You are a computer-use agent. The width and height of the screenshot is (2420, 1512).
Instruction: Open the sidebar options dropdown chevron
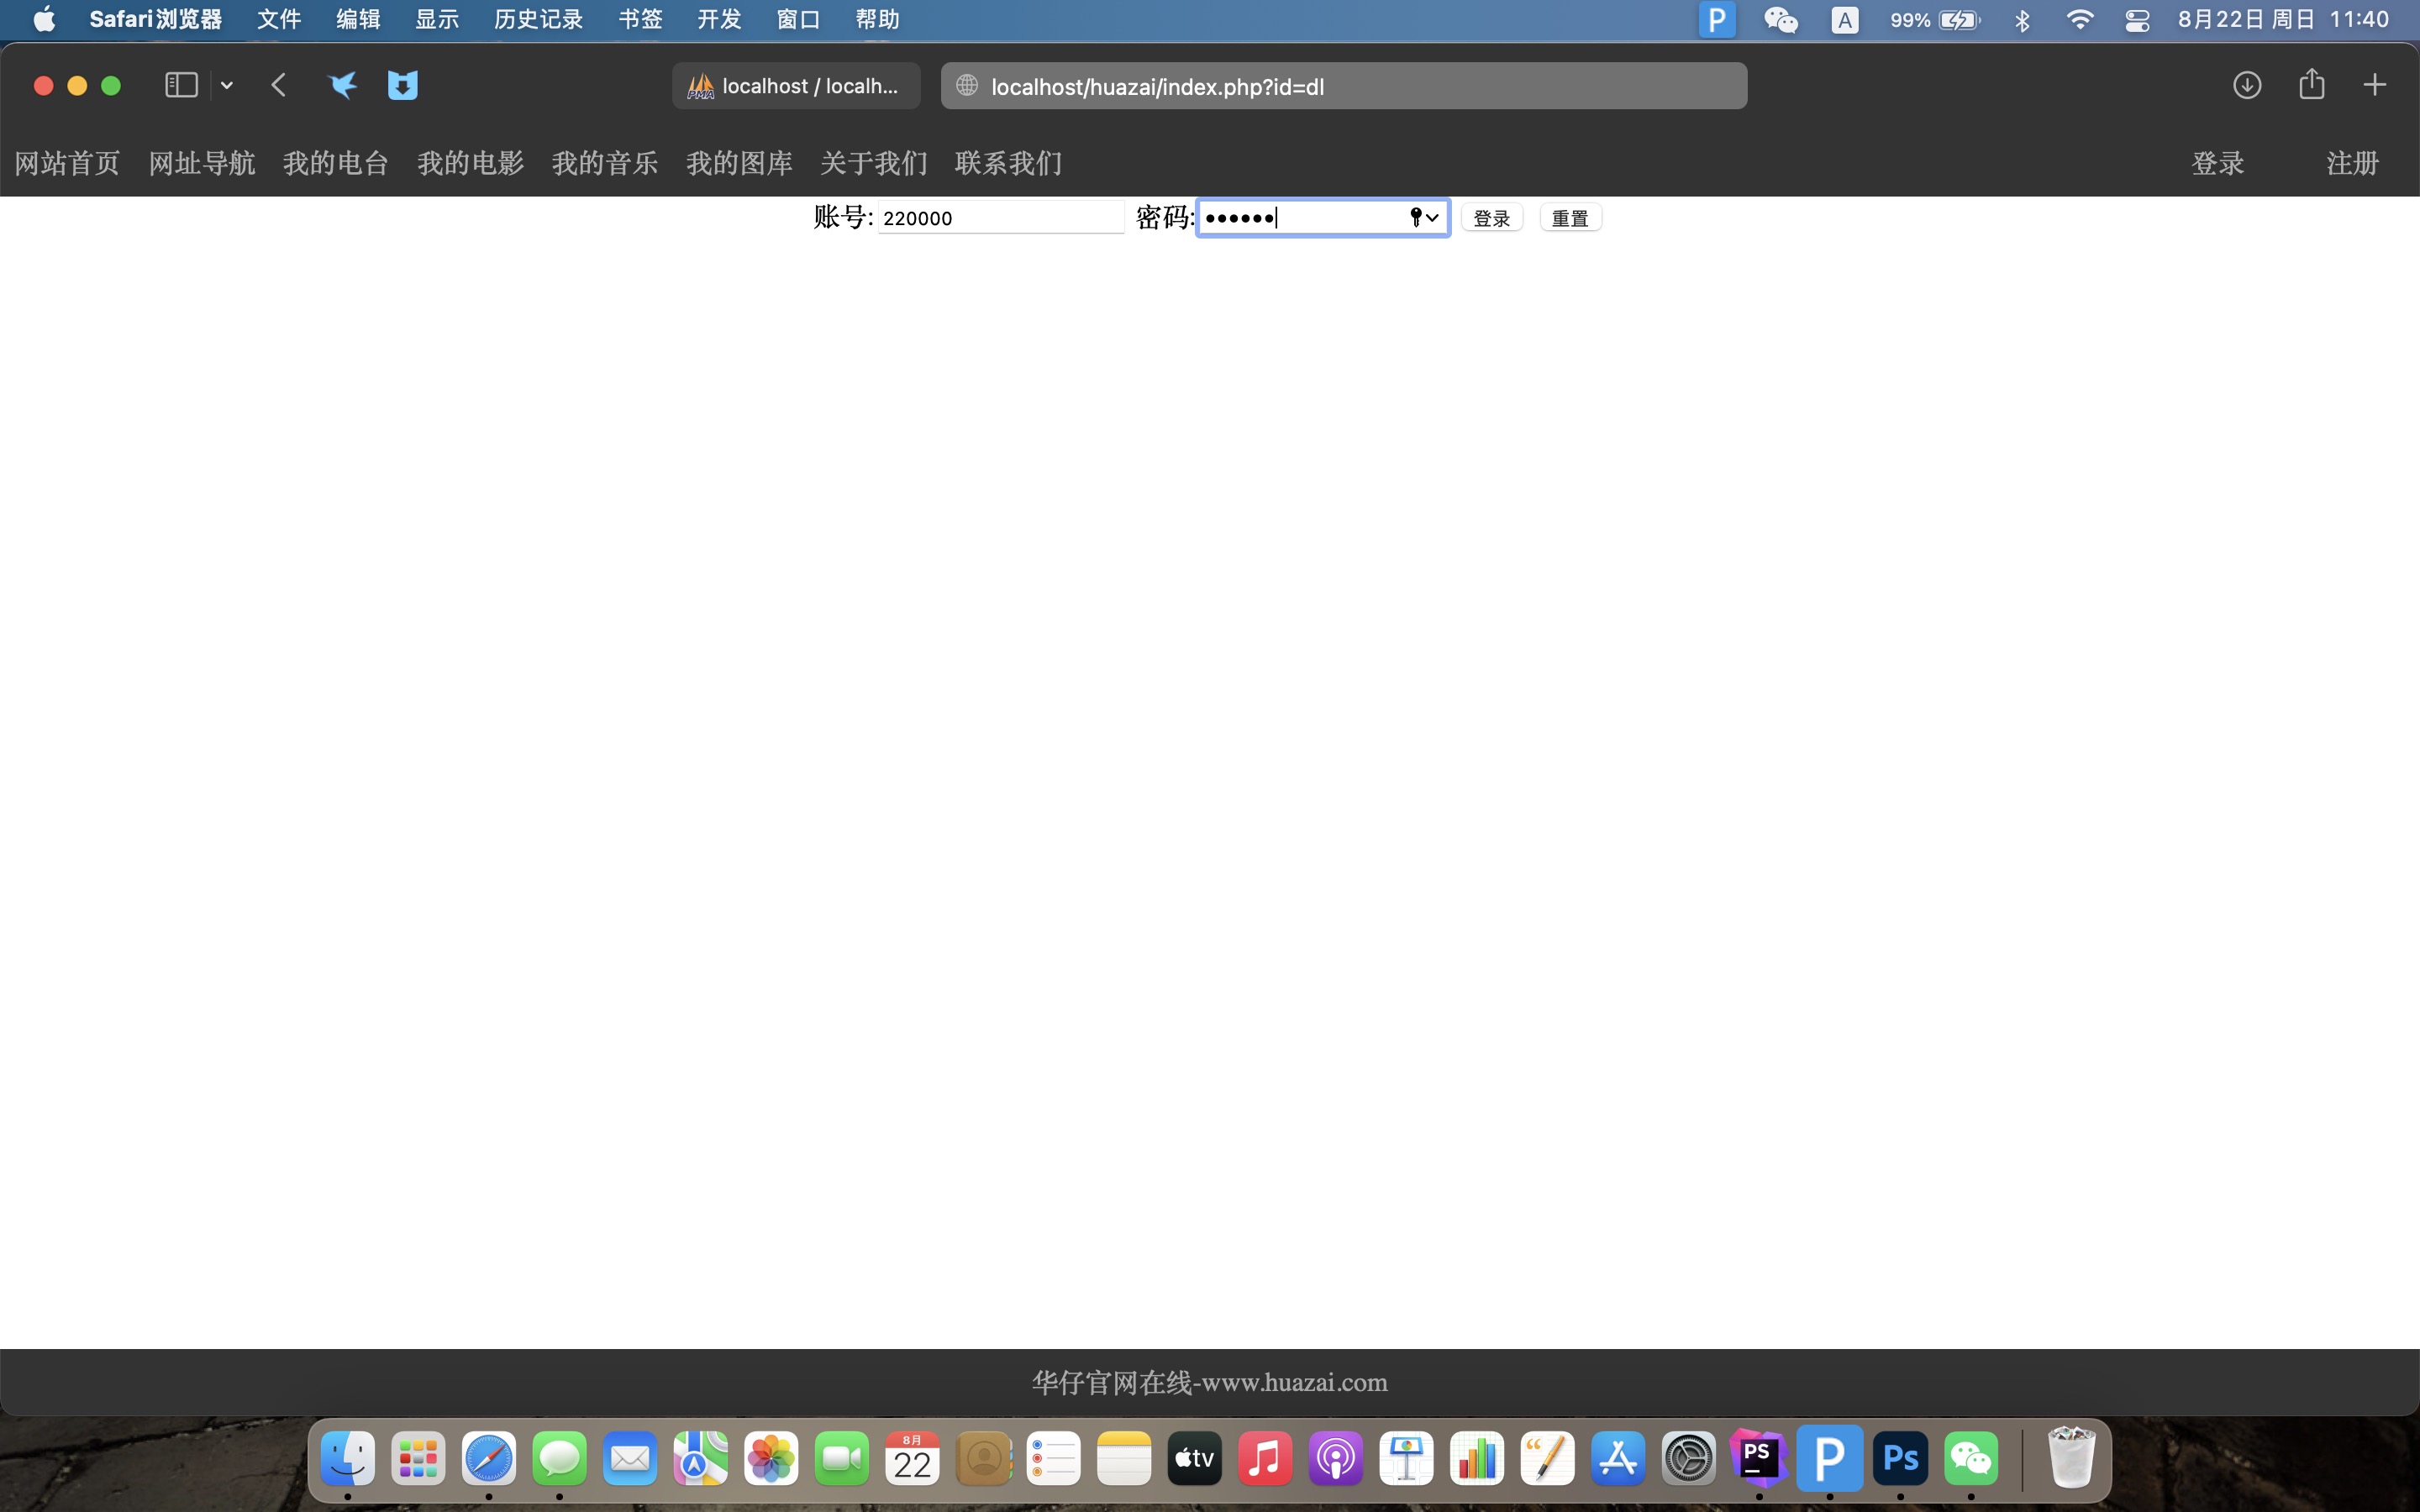(227, 85)
